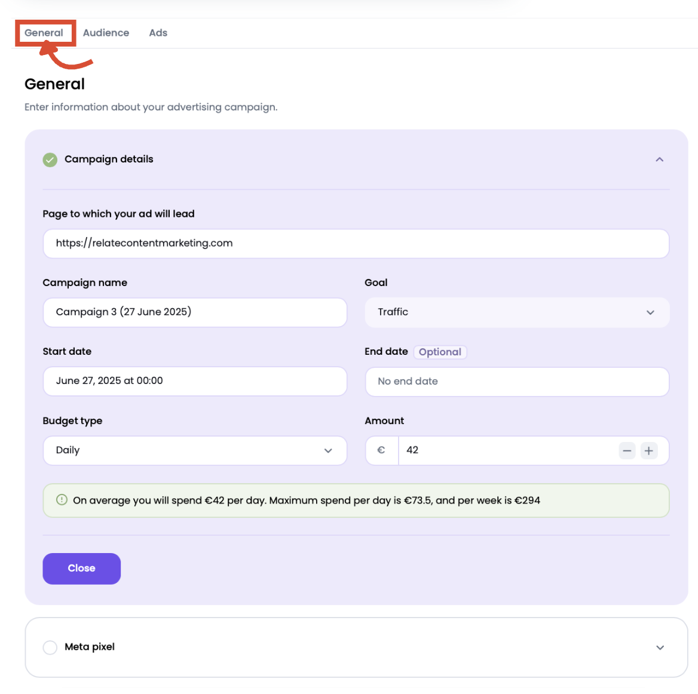The height and width of the screenshot is (694, 698).
Task: Open the Budget type dropdown showing Daily
Action: click(x=195, y=451)
